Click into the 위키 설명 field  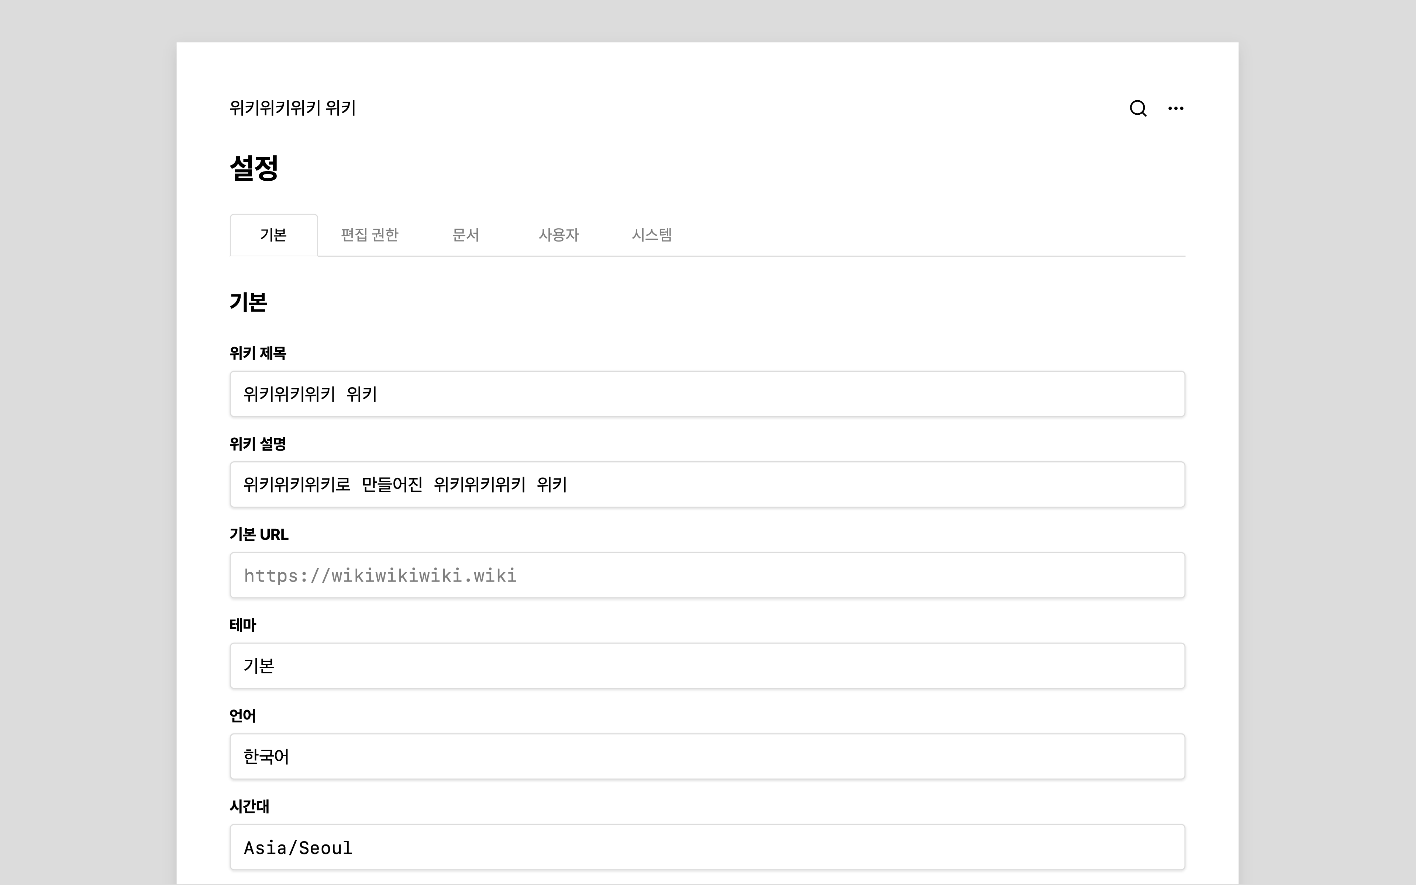(707, 485)
